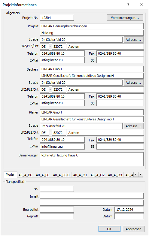Viewport: 149px width, 236px height.
Task: Click the empty SB field in Projekt section
Action: 120,60
